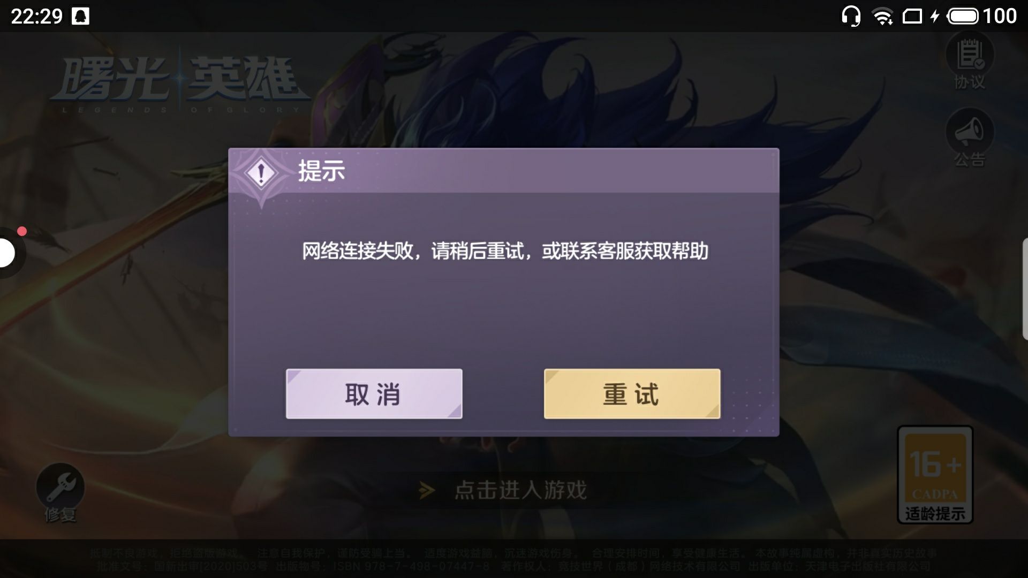The height and width of the screenshot is (578, 1028).
Task: Tap the screen cast icon in status bar
Action: 912,17
